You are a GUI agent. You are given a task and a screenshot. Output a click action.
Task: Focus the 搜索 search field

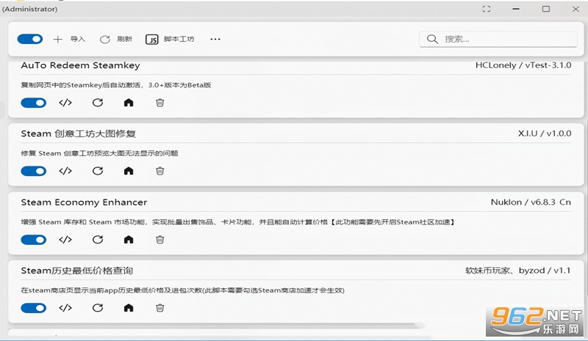[x=498, y=39]
